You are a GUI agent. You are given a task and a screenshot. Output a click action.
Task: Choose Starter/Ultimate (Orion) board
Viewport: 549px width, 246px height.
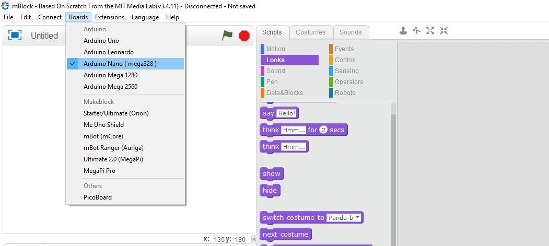pos(125,113)
